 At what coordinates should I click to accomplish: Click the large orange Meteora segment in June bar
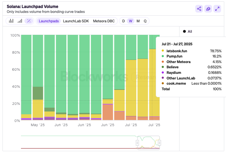[108, 112]
